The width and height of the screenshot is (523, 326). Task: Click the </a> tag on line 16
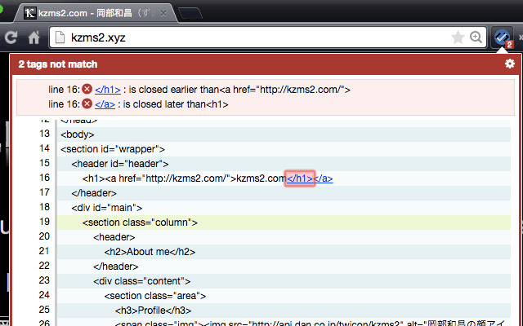click(x=324, y=178)
